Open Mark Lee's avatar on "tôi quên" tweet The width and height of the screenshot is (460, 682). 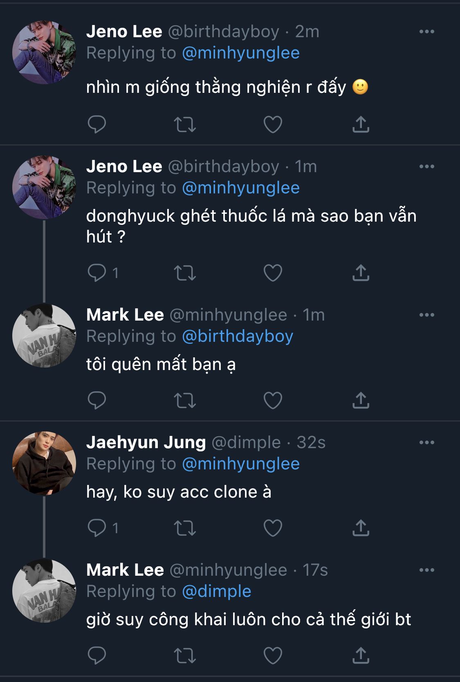[x=44, y=335]
